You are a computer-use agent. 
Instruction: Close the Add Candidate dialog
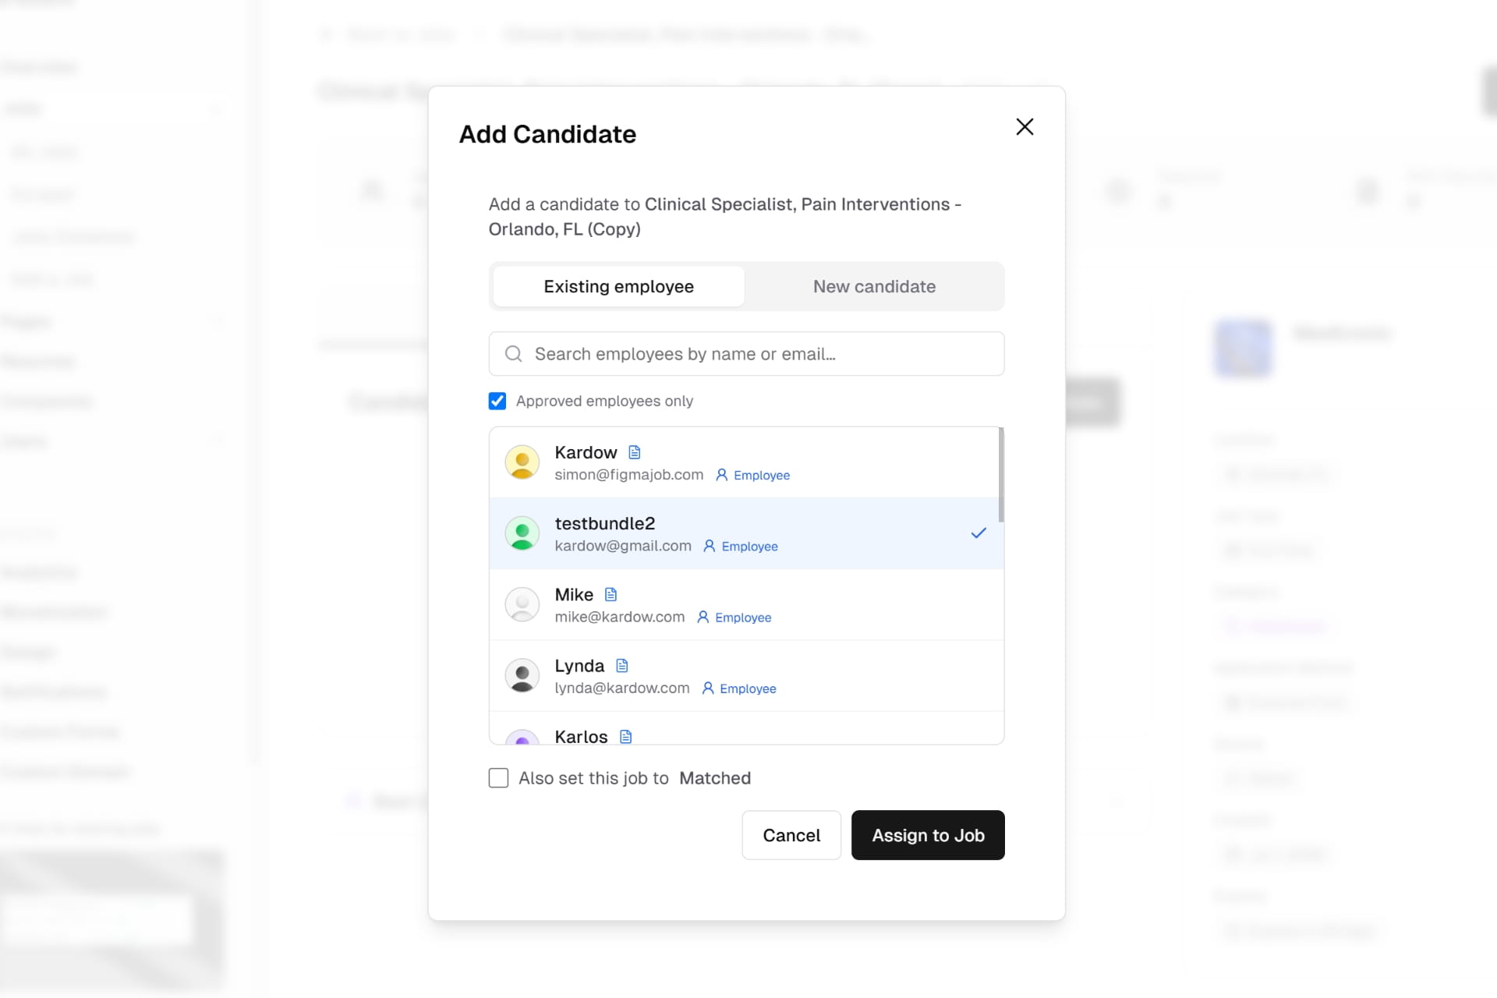tap(1025, 126)
